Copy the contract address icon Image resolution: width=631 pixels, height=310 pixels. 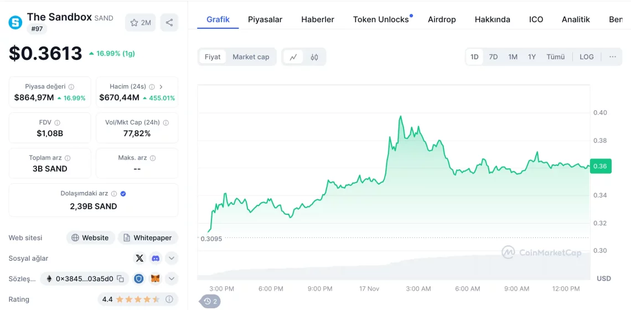click(120, 278)
